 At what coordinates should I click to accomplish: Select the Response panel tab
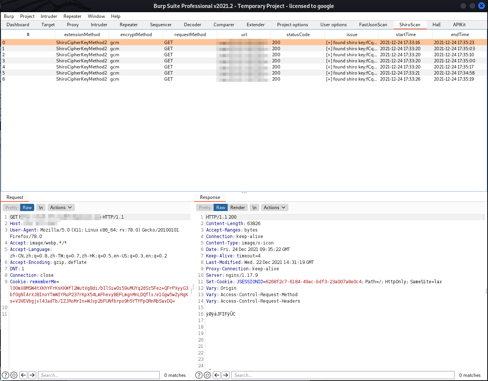click(210, 197)
